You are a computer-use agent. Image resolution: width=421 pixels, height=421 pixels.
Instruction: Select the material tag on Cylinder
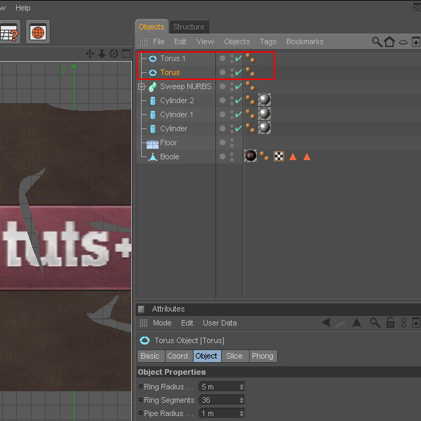(x=265, y=128)
